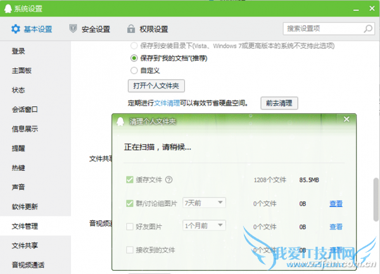Click the help question mark beside 缓存文件

168,180
